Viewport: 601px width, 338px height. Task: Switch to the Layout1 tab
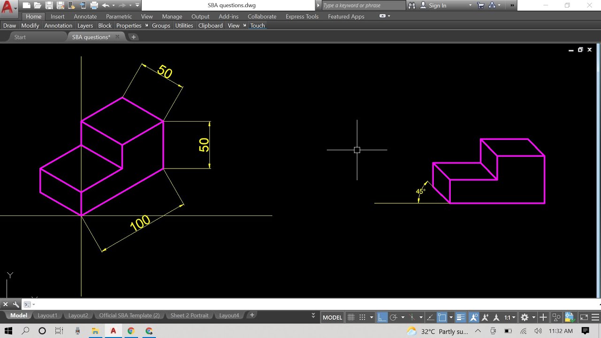47,315
